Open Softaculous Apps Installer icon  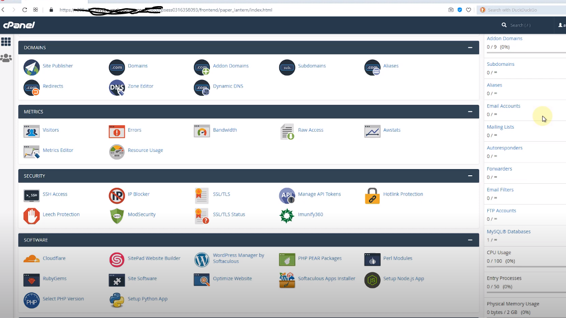(x=287, y=280)
